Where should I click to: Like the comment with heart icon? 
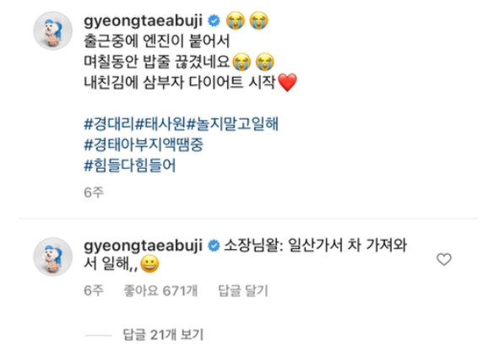pos(444,259)
